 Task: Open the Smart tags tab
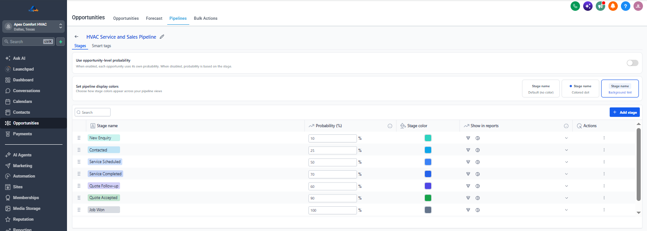101,46
